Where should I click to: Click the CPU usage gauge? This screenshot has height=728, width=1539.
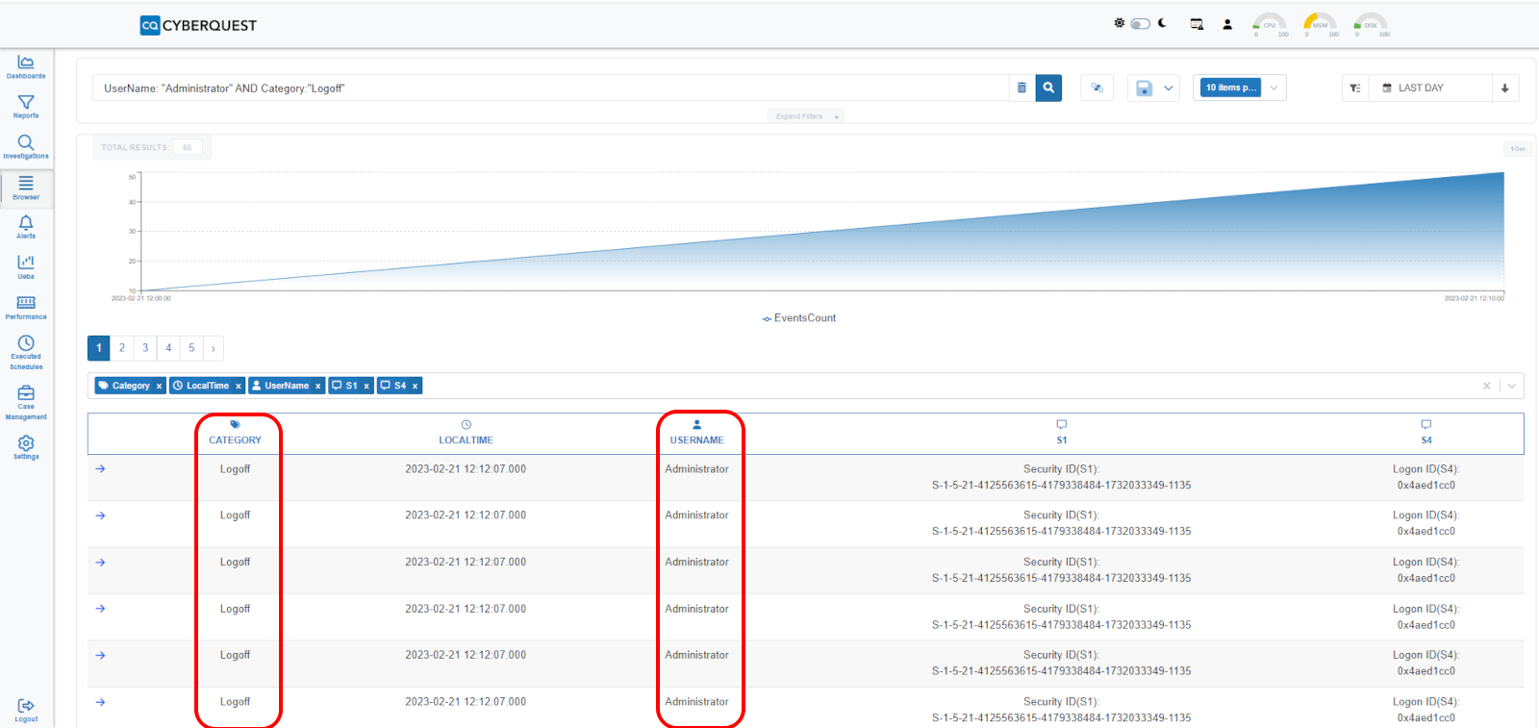click(1270, 24)
